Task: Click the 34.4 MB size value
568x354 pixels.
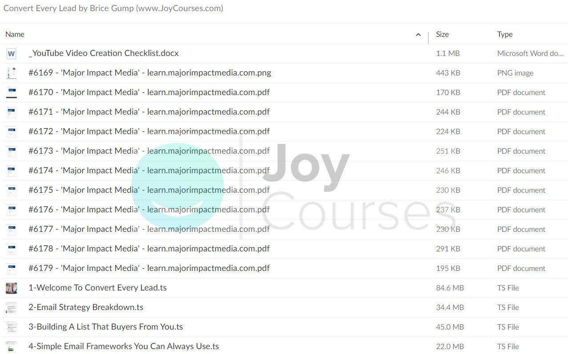Action: point(450,307)
